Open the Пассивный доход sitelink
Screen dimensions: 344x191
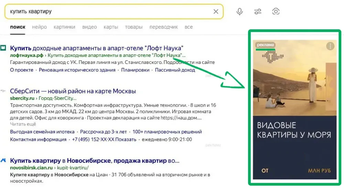pyautogui.click(x=175, y=70)
